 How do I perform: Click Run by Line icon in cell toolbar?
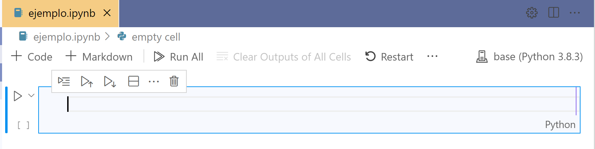(x=64, y=82)
